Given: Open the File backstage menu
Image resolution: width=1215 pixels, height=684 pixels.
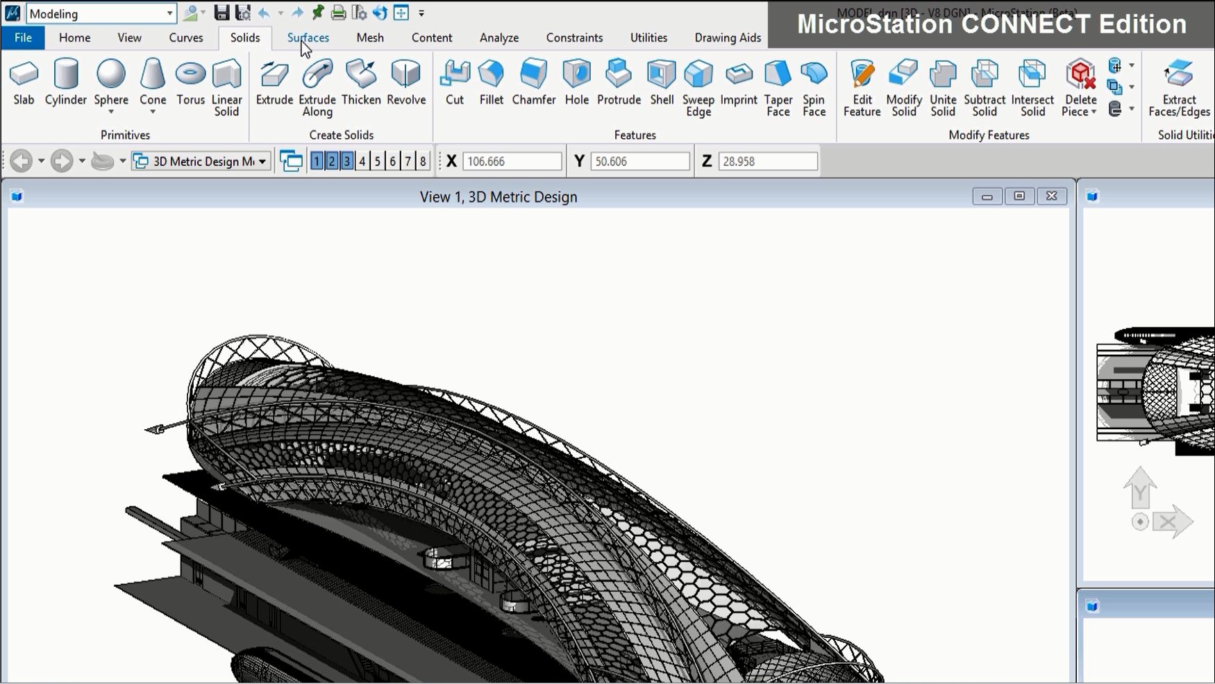Looking at the screenshot, I should pyautogui.click(x=23, y=37).
